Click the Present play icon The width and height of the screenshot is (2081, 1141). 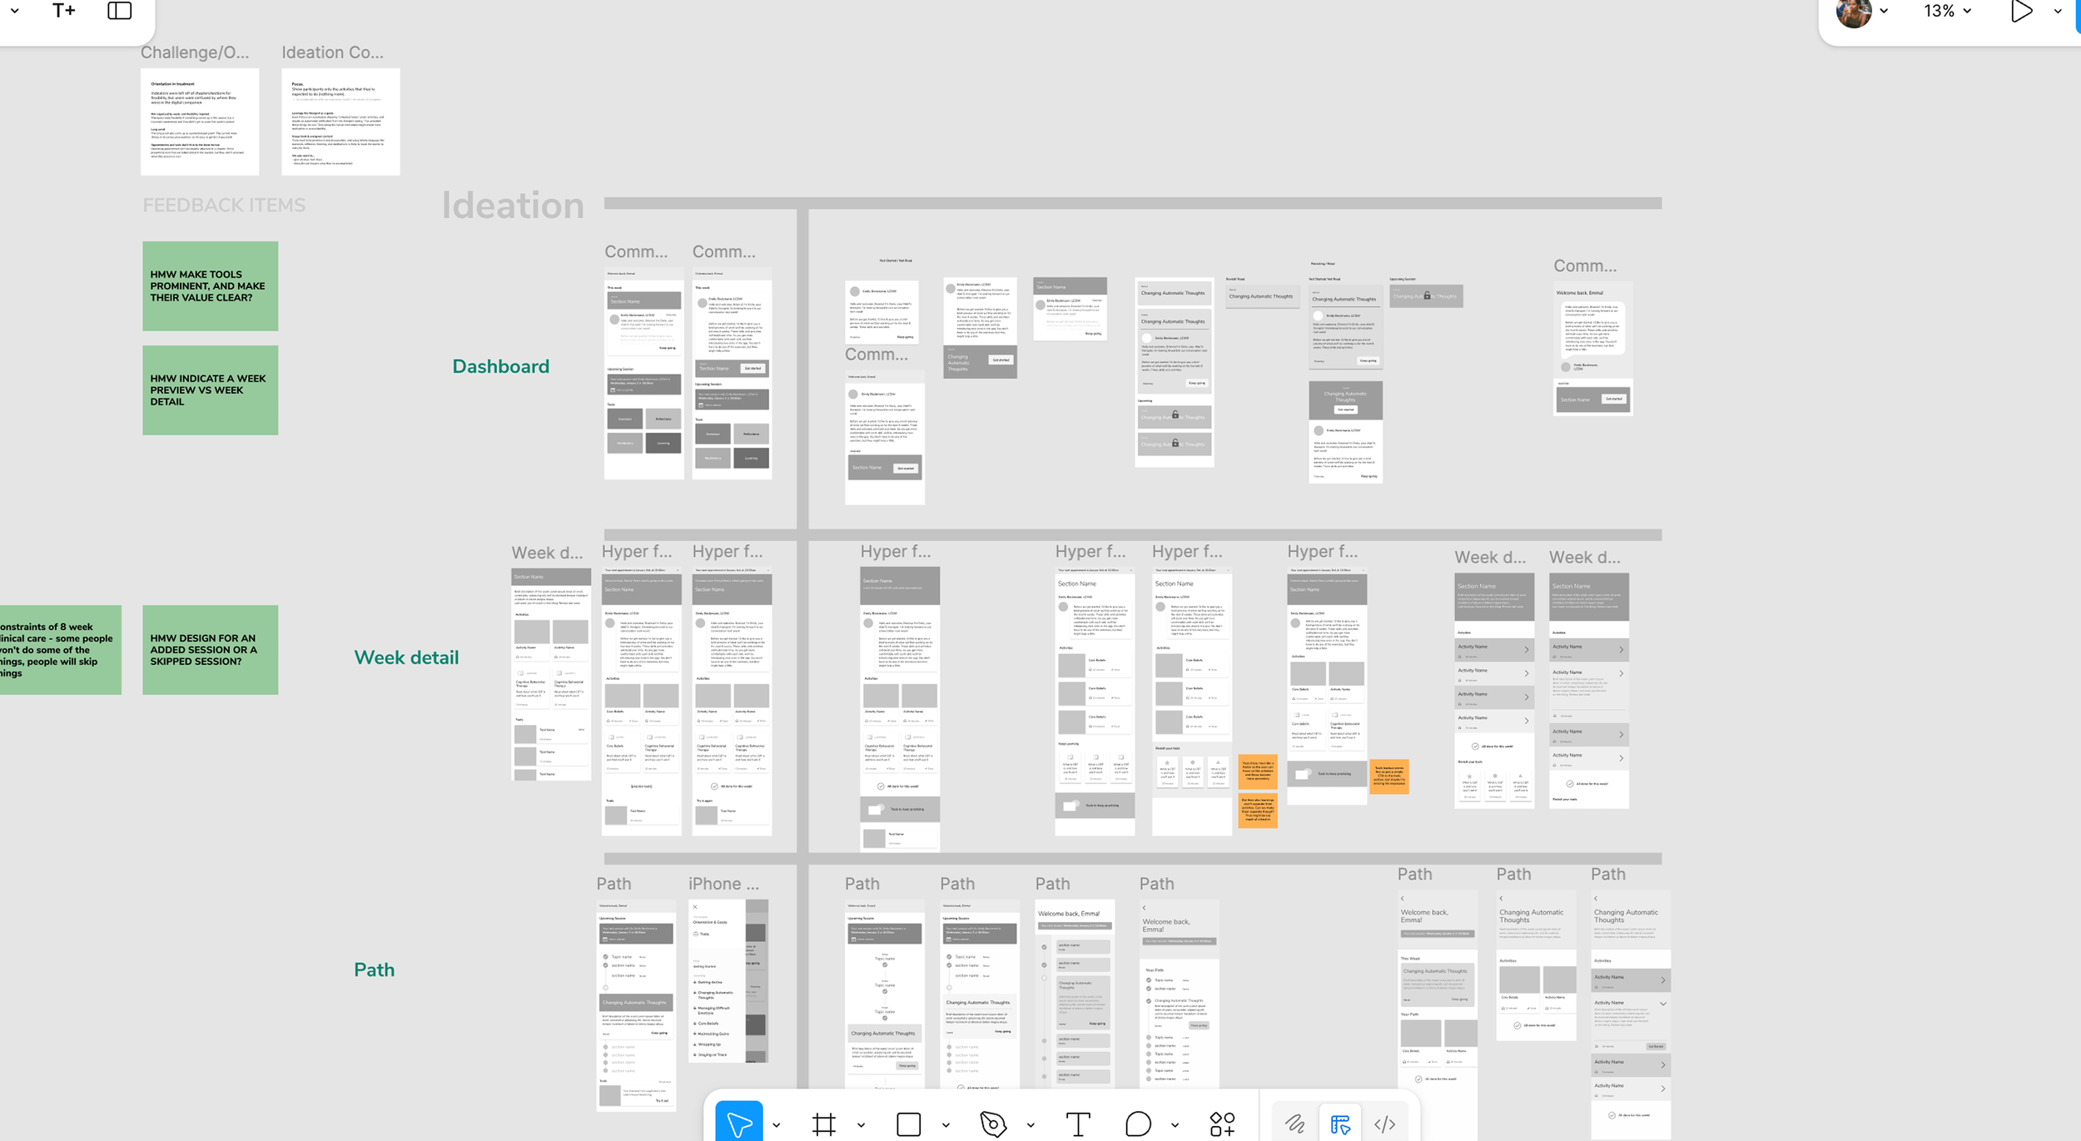point(2021,12)
